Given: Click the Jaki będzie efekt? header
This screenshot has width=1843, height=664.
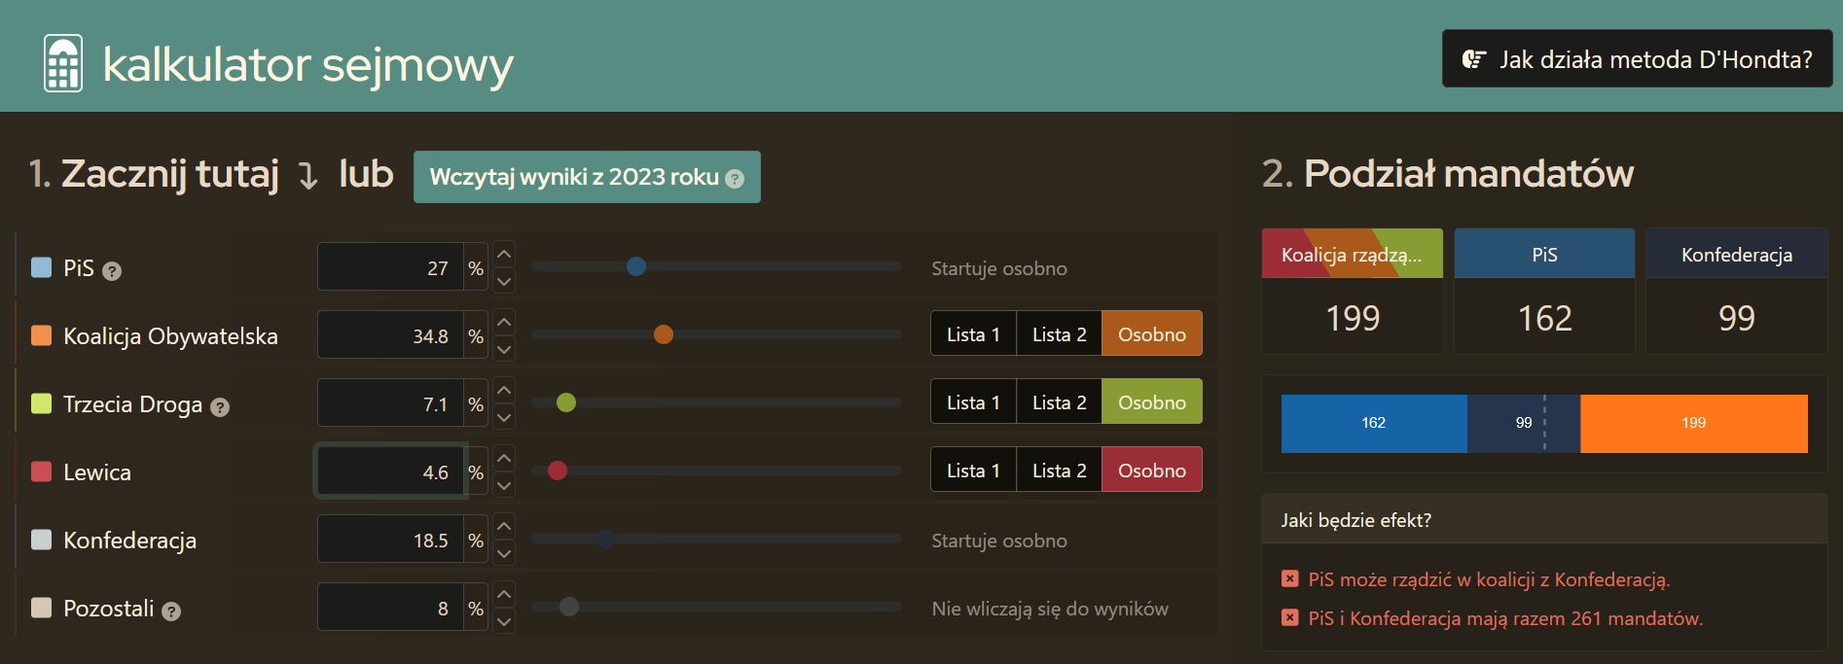Looking at the screenshot, I should pyautogui.click(x=1544, y=519).
